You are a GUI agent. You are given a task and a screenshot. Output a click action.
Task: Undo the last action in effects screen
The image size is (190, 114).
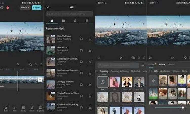pos(139,58)
